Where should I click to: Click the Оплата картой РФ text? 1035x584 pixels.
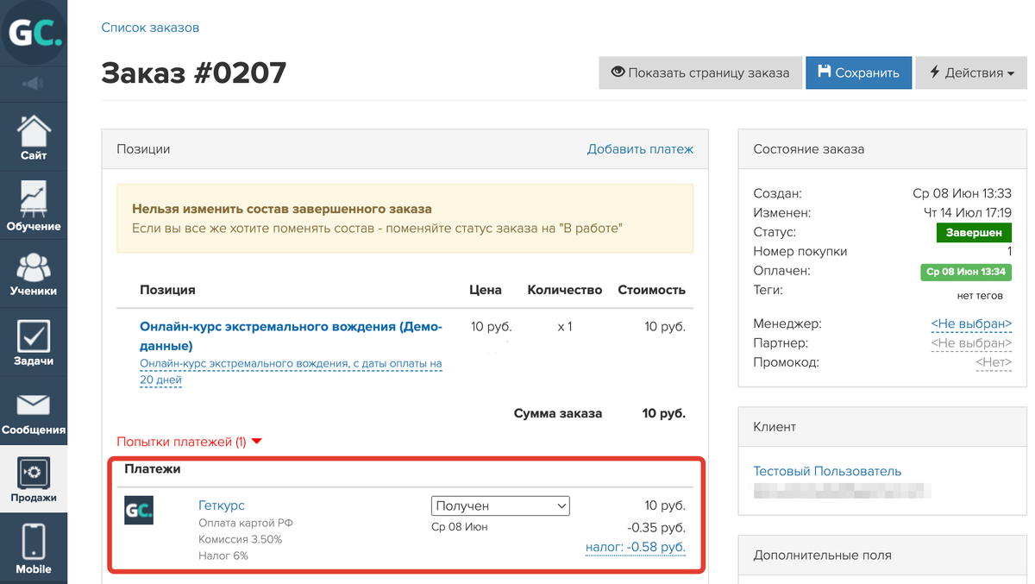pos(246,523)
